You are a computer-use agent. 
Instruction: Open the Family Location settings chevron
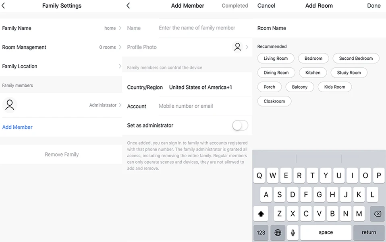coord(119,66)
